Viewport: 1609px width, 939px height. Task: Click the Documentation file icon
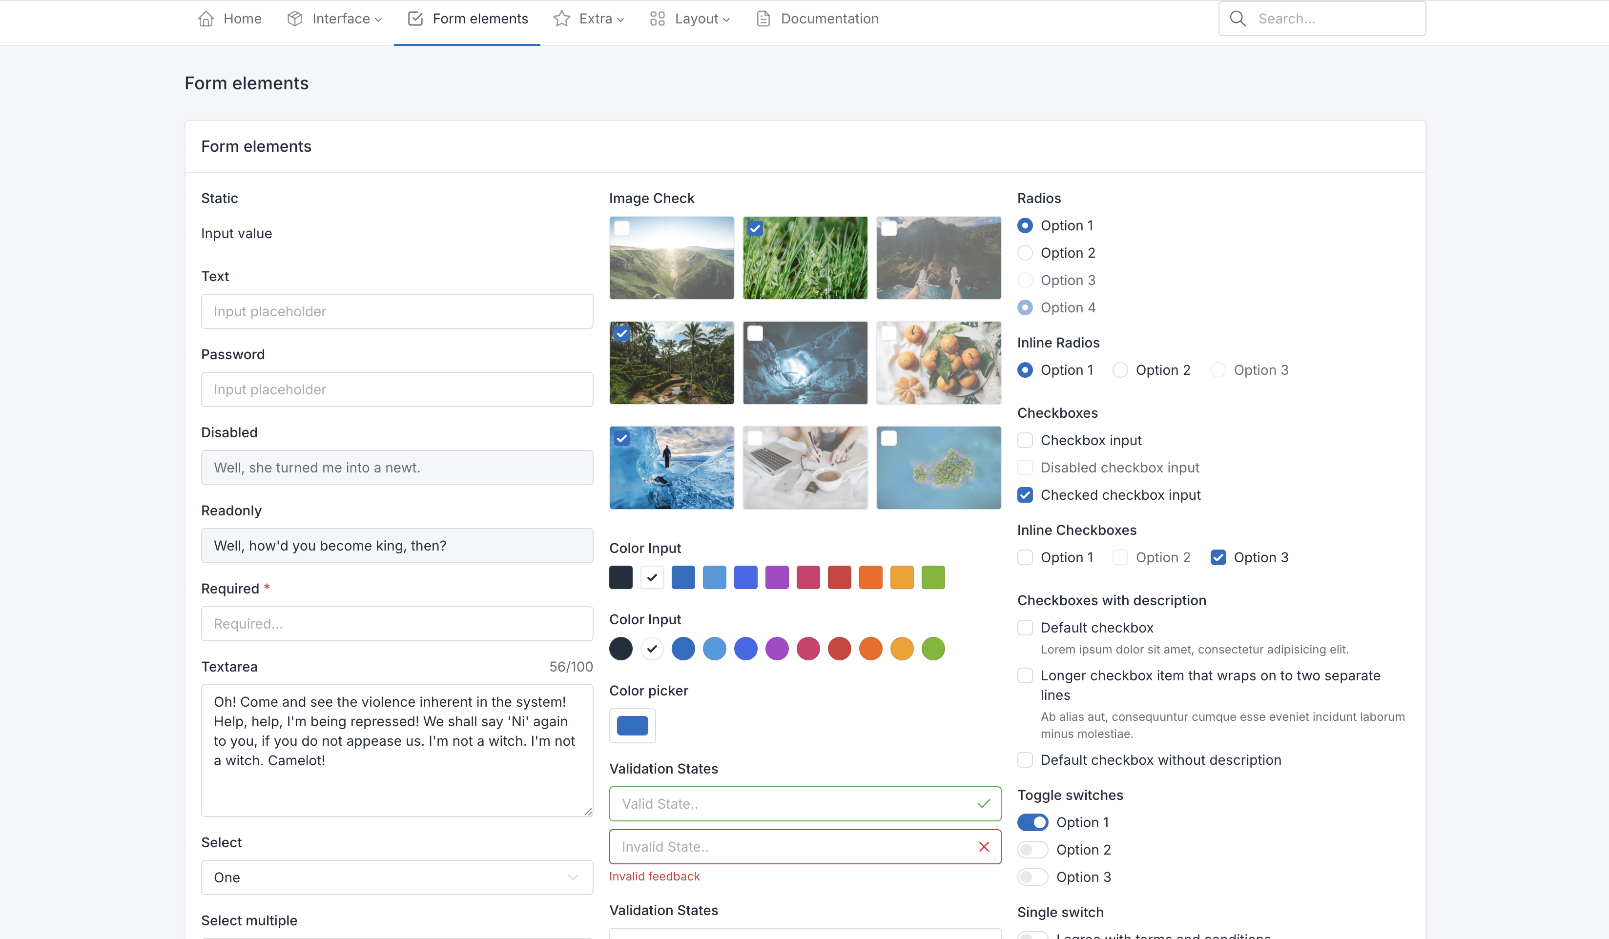[x=763, y=19]
